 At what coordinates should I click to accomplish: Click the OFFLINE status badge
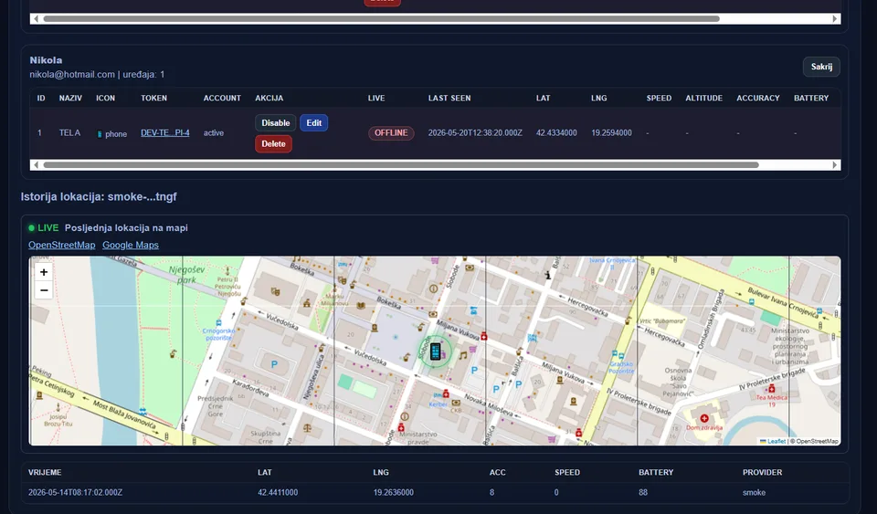click(391, 133)
